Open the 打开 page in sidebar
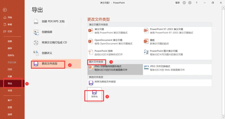This screenshot has height=119, width=225. (x=10, y=32)
